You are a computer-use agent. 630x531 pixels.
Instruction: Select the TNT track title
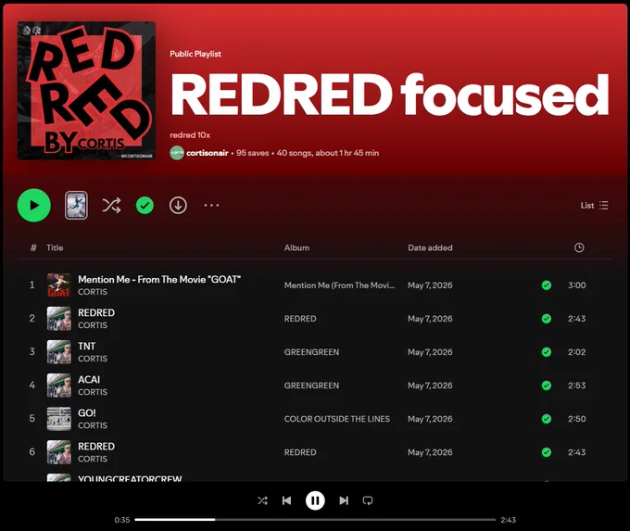coord(87,346)
